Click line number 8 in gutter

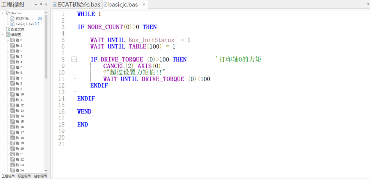coord(63,59)
